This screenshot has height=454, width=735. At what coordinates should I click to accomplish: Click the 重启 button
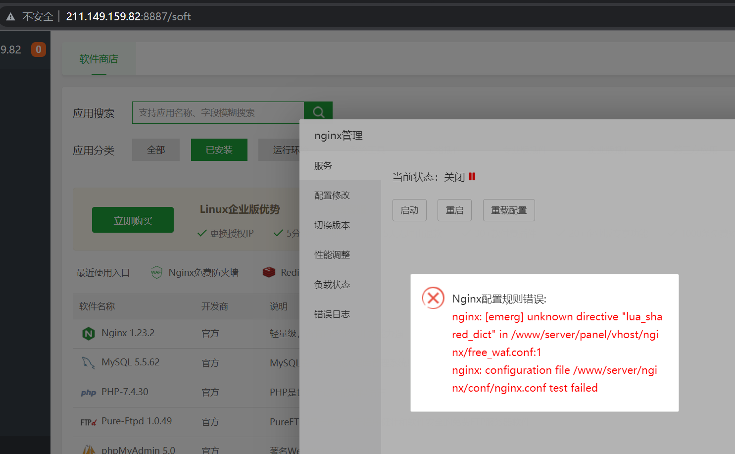tap(454, 210)
